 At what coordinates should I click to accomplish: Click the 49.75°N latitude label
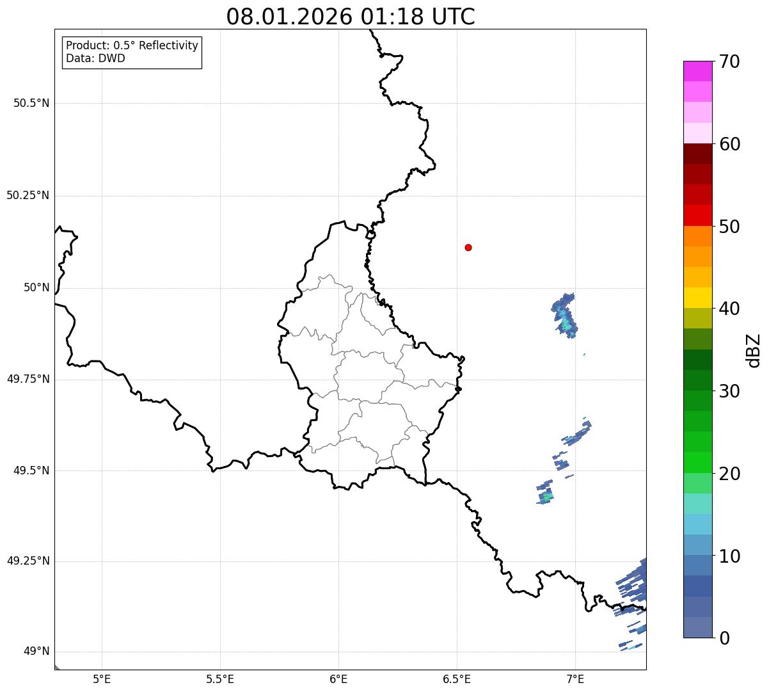click(28, 379)
